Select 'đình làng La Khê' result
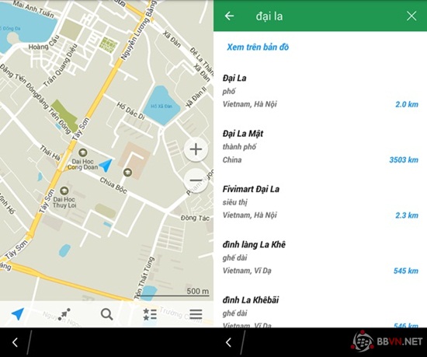This screenshot has width=427, height=357. click(x=320, y=257)
